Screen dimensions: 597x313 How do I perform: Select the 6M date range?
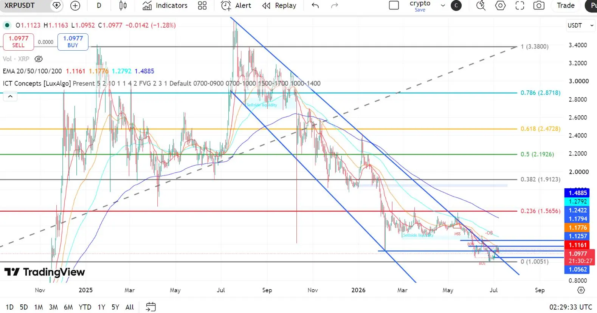coord(68,307)
